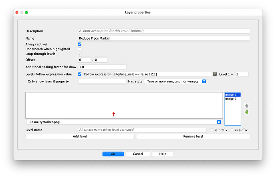Image resolution: width=276 pixels, height=178 pixels.
Task: Click the Follow expression input field
Action: point(162,74)
